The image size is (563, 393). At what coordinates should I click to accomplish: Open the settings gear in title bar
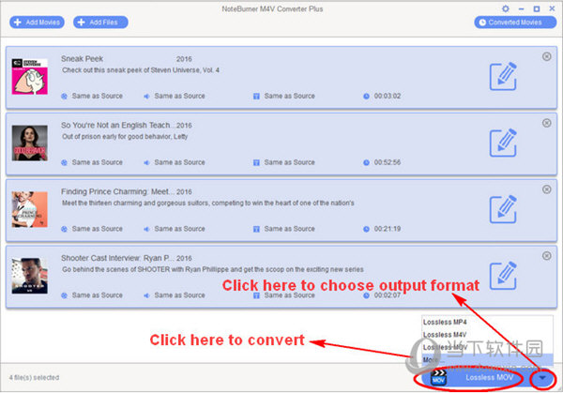click(506, 8)
